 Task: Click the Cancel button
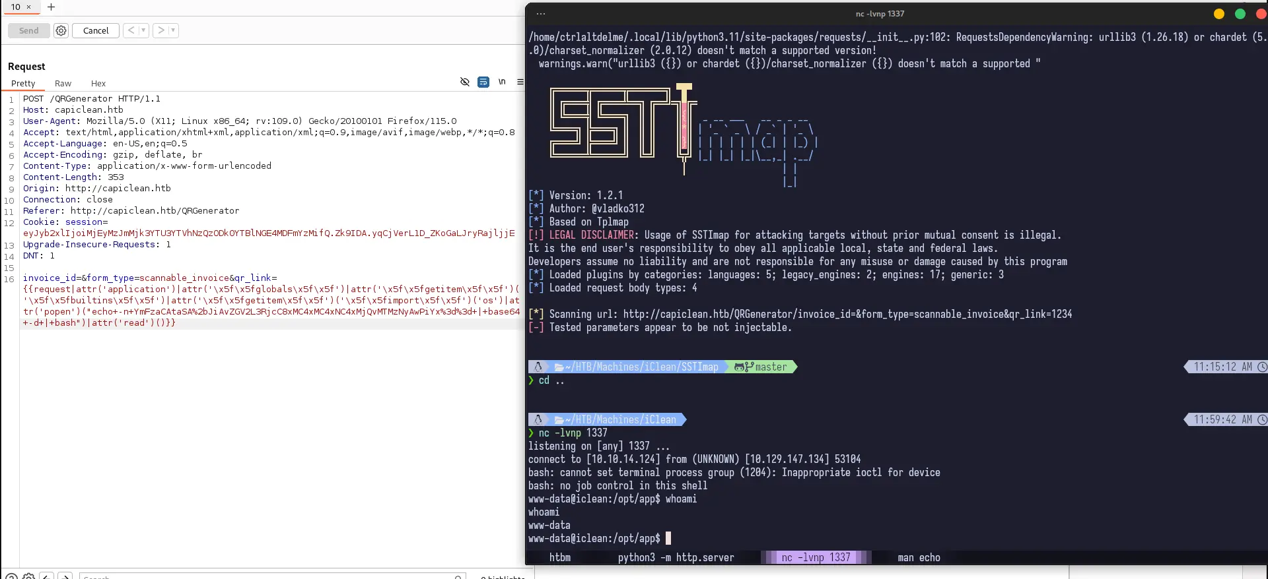pyautogui.click(x=96, y=30)
